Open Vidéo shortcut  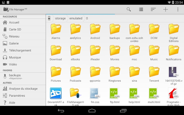pos(23,64)
